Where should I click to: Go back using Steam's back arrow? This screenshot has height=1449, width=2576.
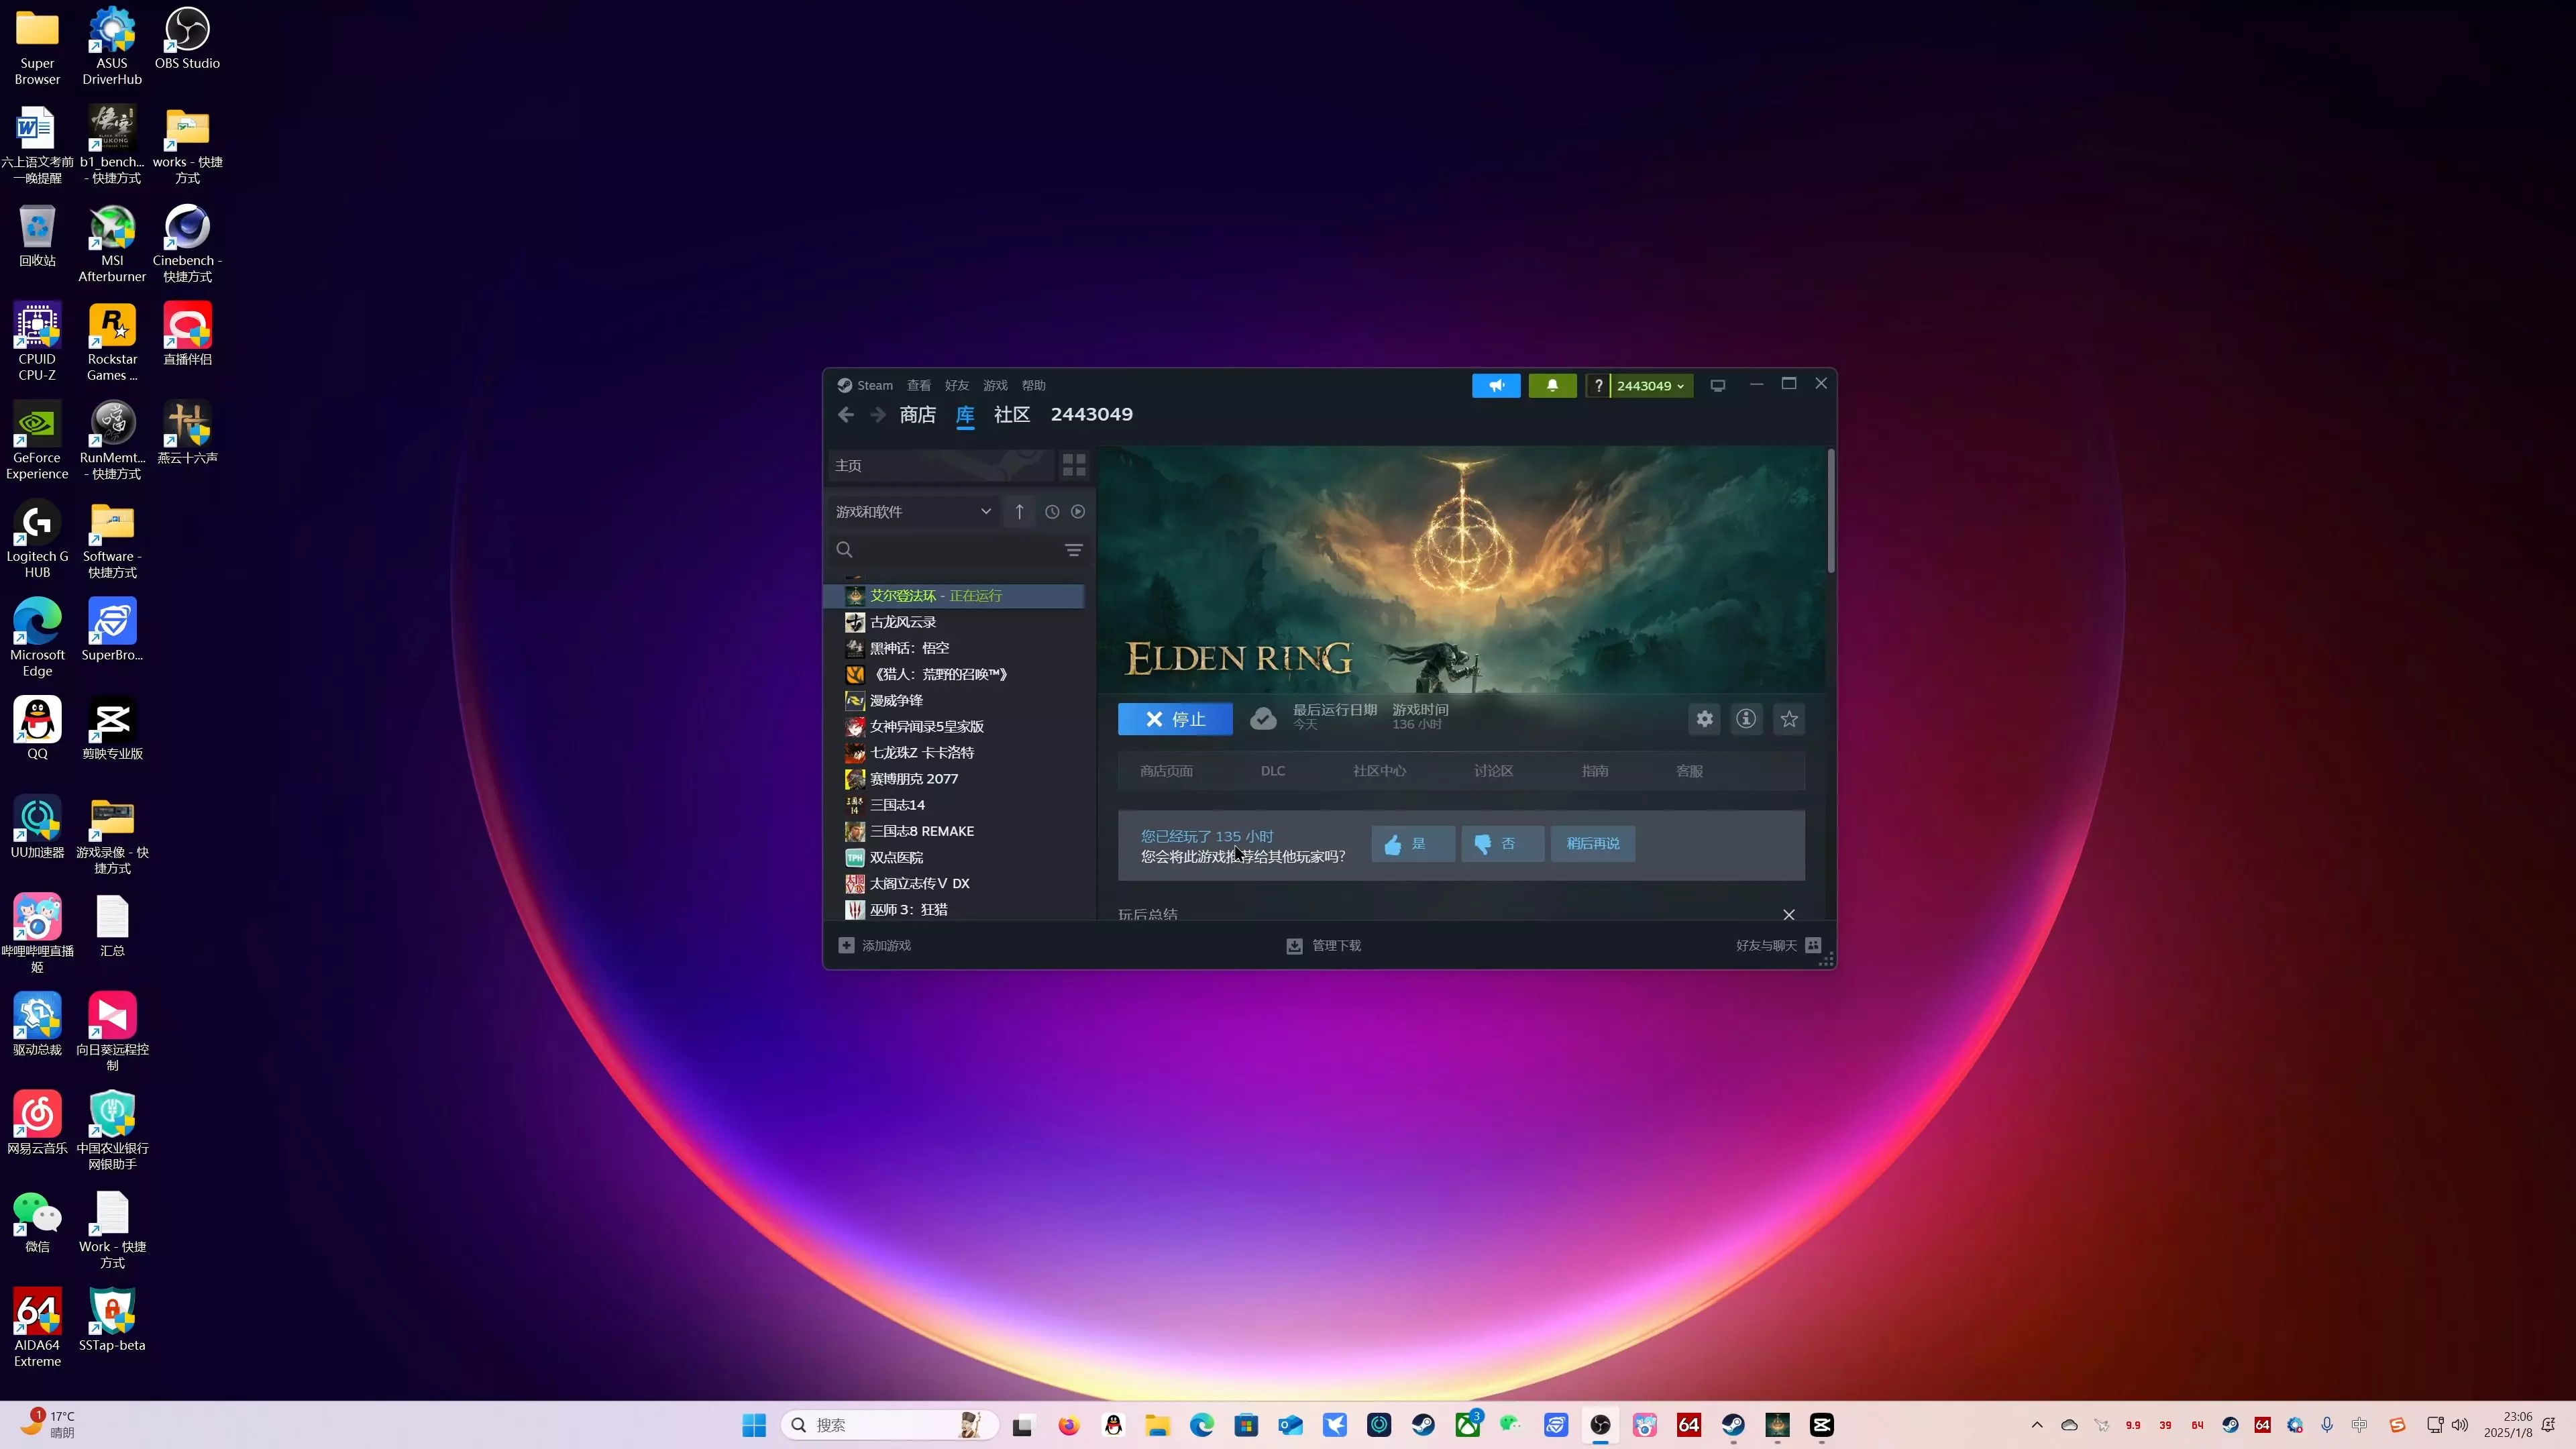tap(846, 414)
